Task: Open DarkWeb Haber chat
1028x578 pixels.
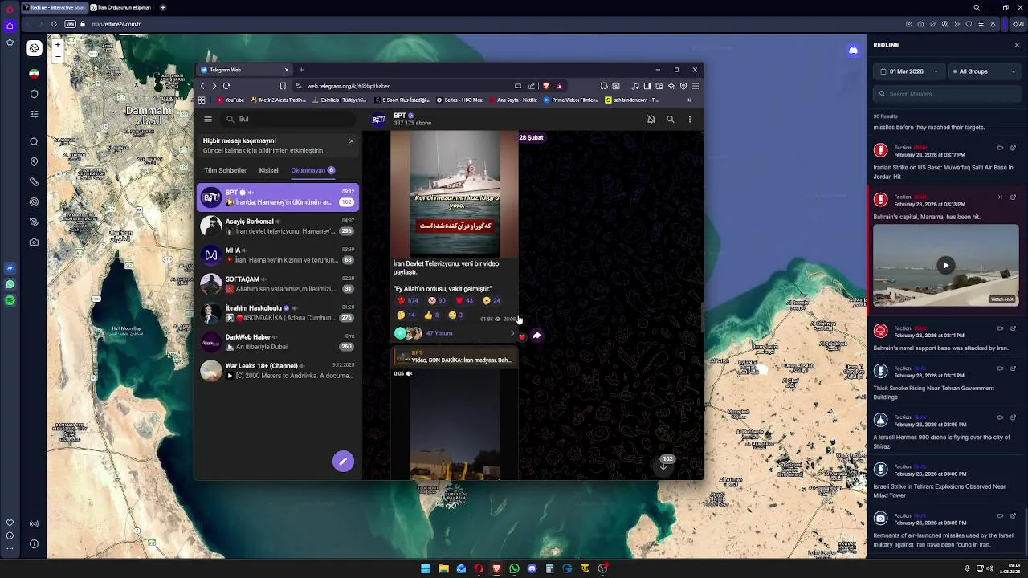Action: (278, 342)
